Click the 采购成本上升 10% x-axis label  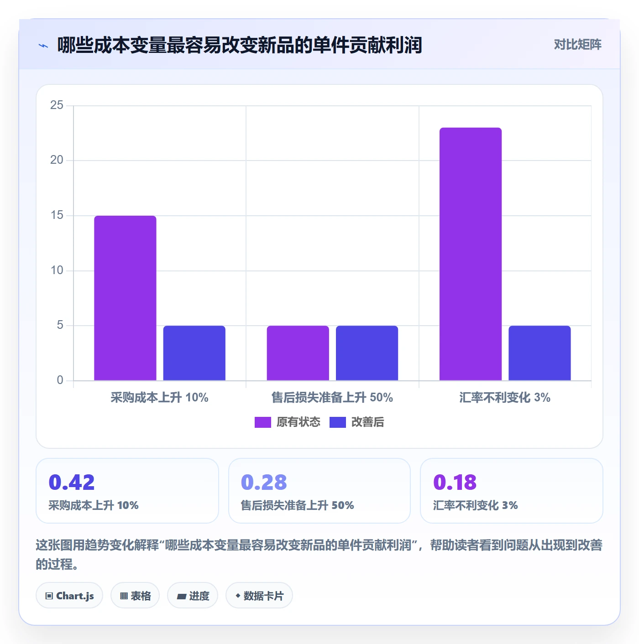pyautogui.click(x=159, y=398)
